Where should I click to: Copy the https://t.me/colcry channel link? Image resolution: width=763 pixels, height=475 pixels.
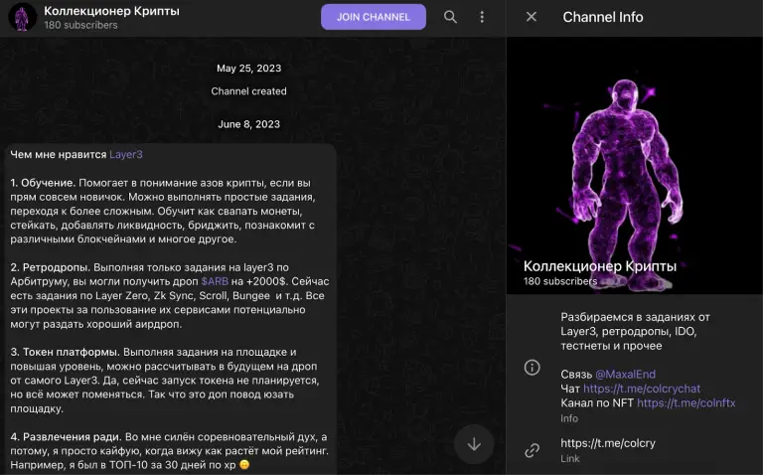pos(608,443)
